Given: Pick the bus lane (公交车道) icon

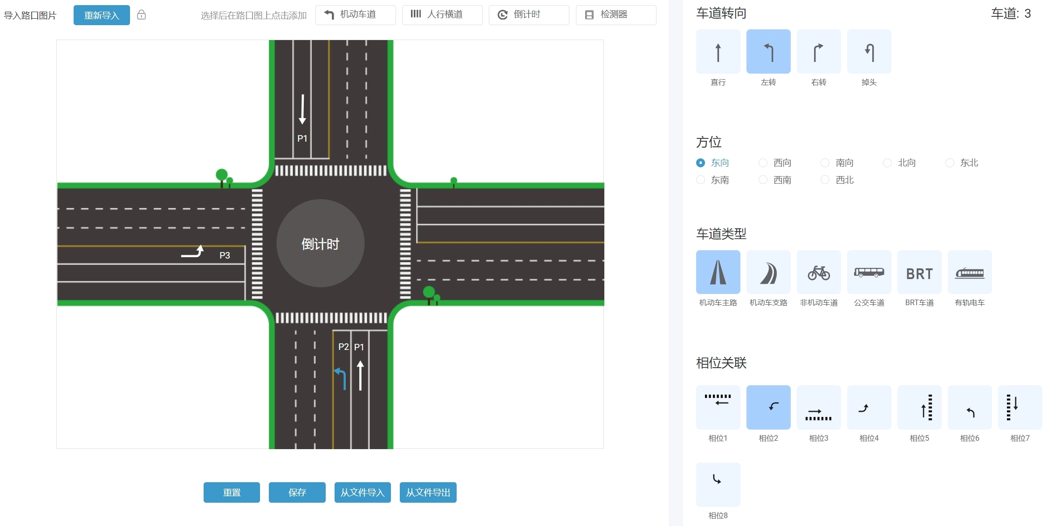Looking at the screenshot, I should pos(869,273).
